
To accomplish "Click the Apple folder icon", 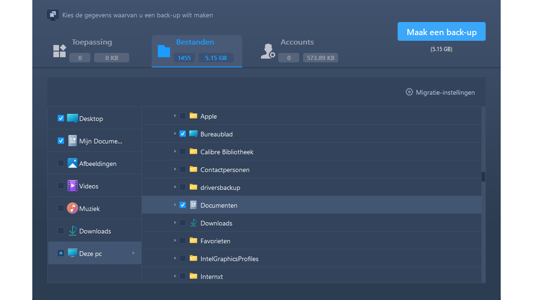I will click(x=193, y=116).
